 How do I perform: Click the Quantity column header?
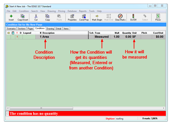click(127, 33)
